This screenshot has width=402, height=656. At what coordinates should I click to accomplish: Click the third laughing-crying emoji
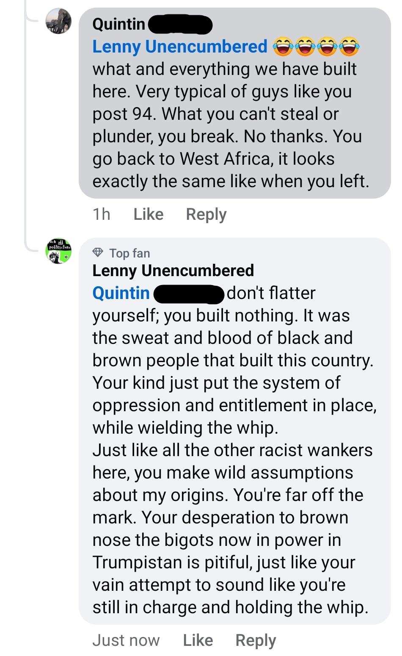click(x=327, y=47)
